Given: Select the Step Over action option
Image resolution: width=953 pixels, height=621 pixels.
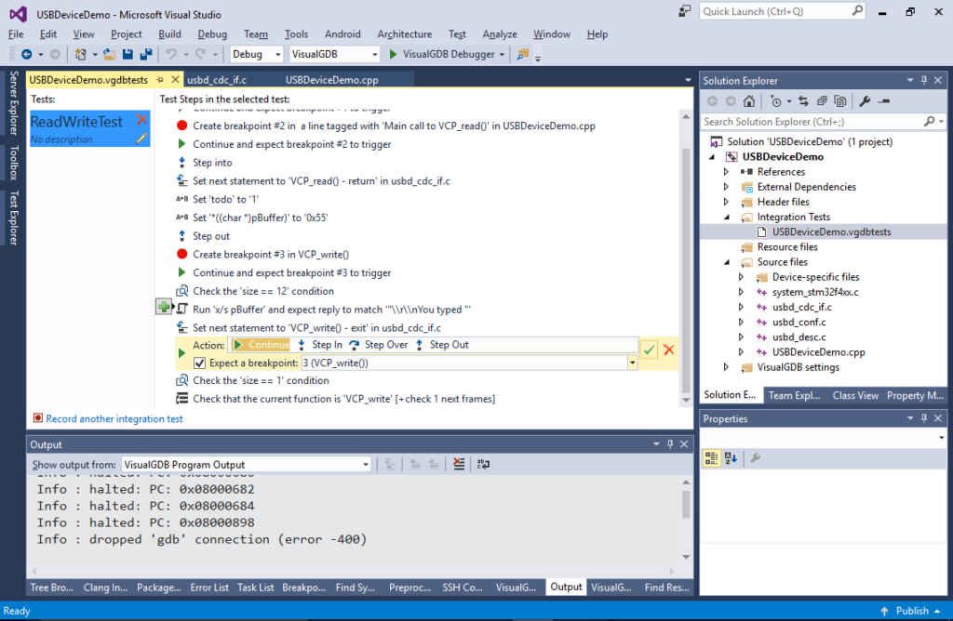Looking at the screenshot, I should click(379, 345).
